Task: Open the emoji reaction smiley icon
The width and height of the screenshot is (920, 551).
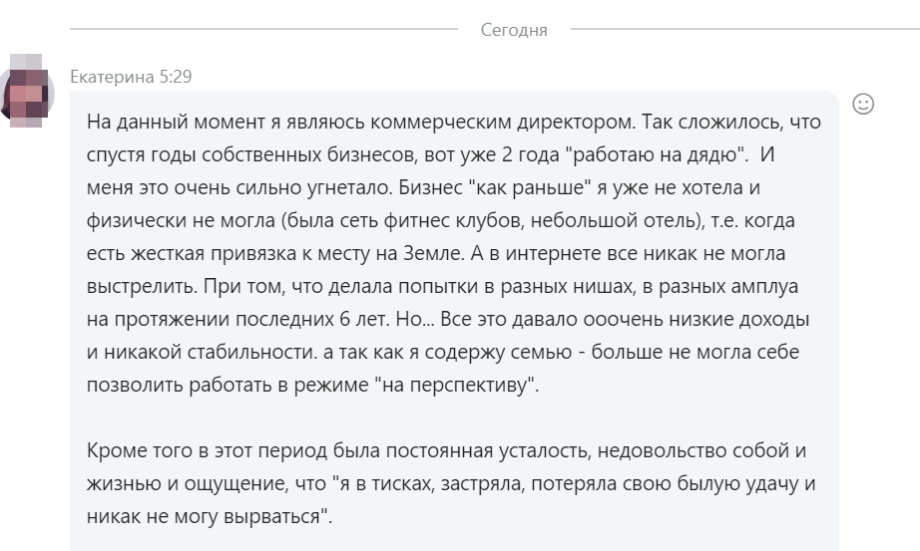Action: coord(862,105)
